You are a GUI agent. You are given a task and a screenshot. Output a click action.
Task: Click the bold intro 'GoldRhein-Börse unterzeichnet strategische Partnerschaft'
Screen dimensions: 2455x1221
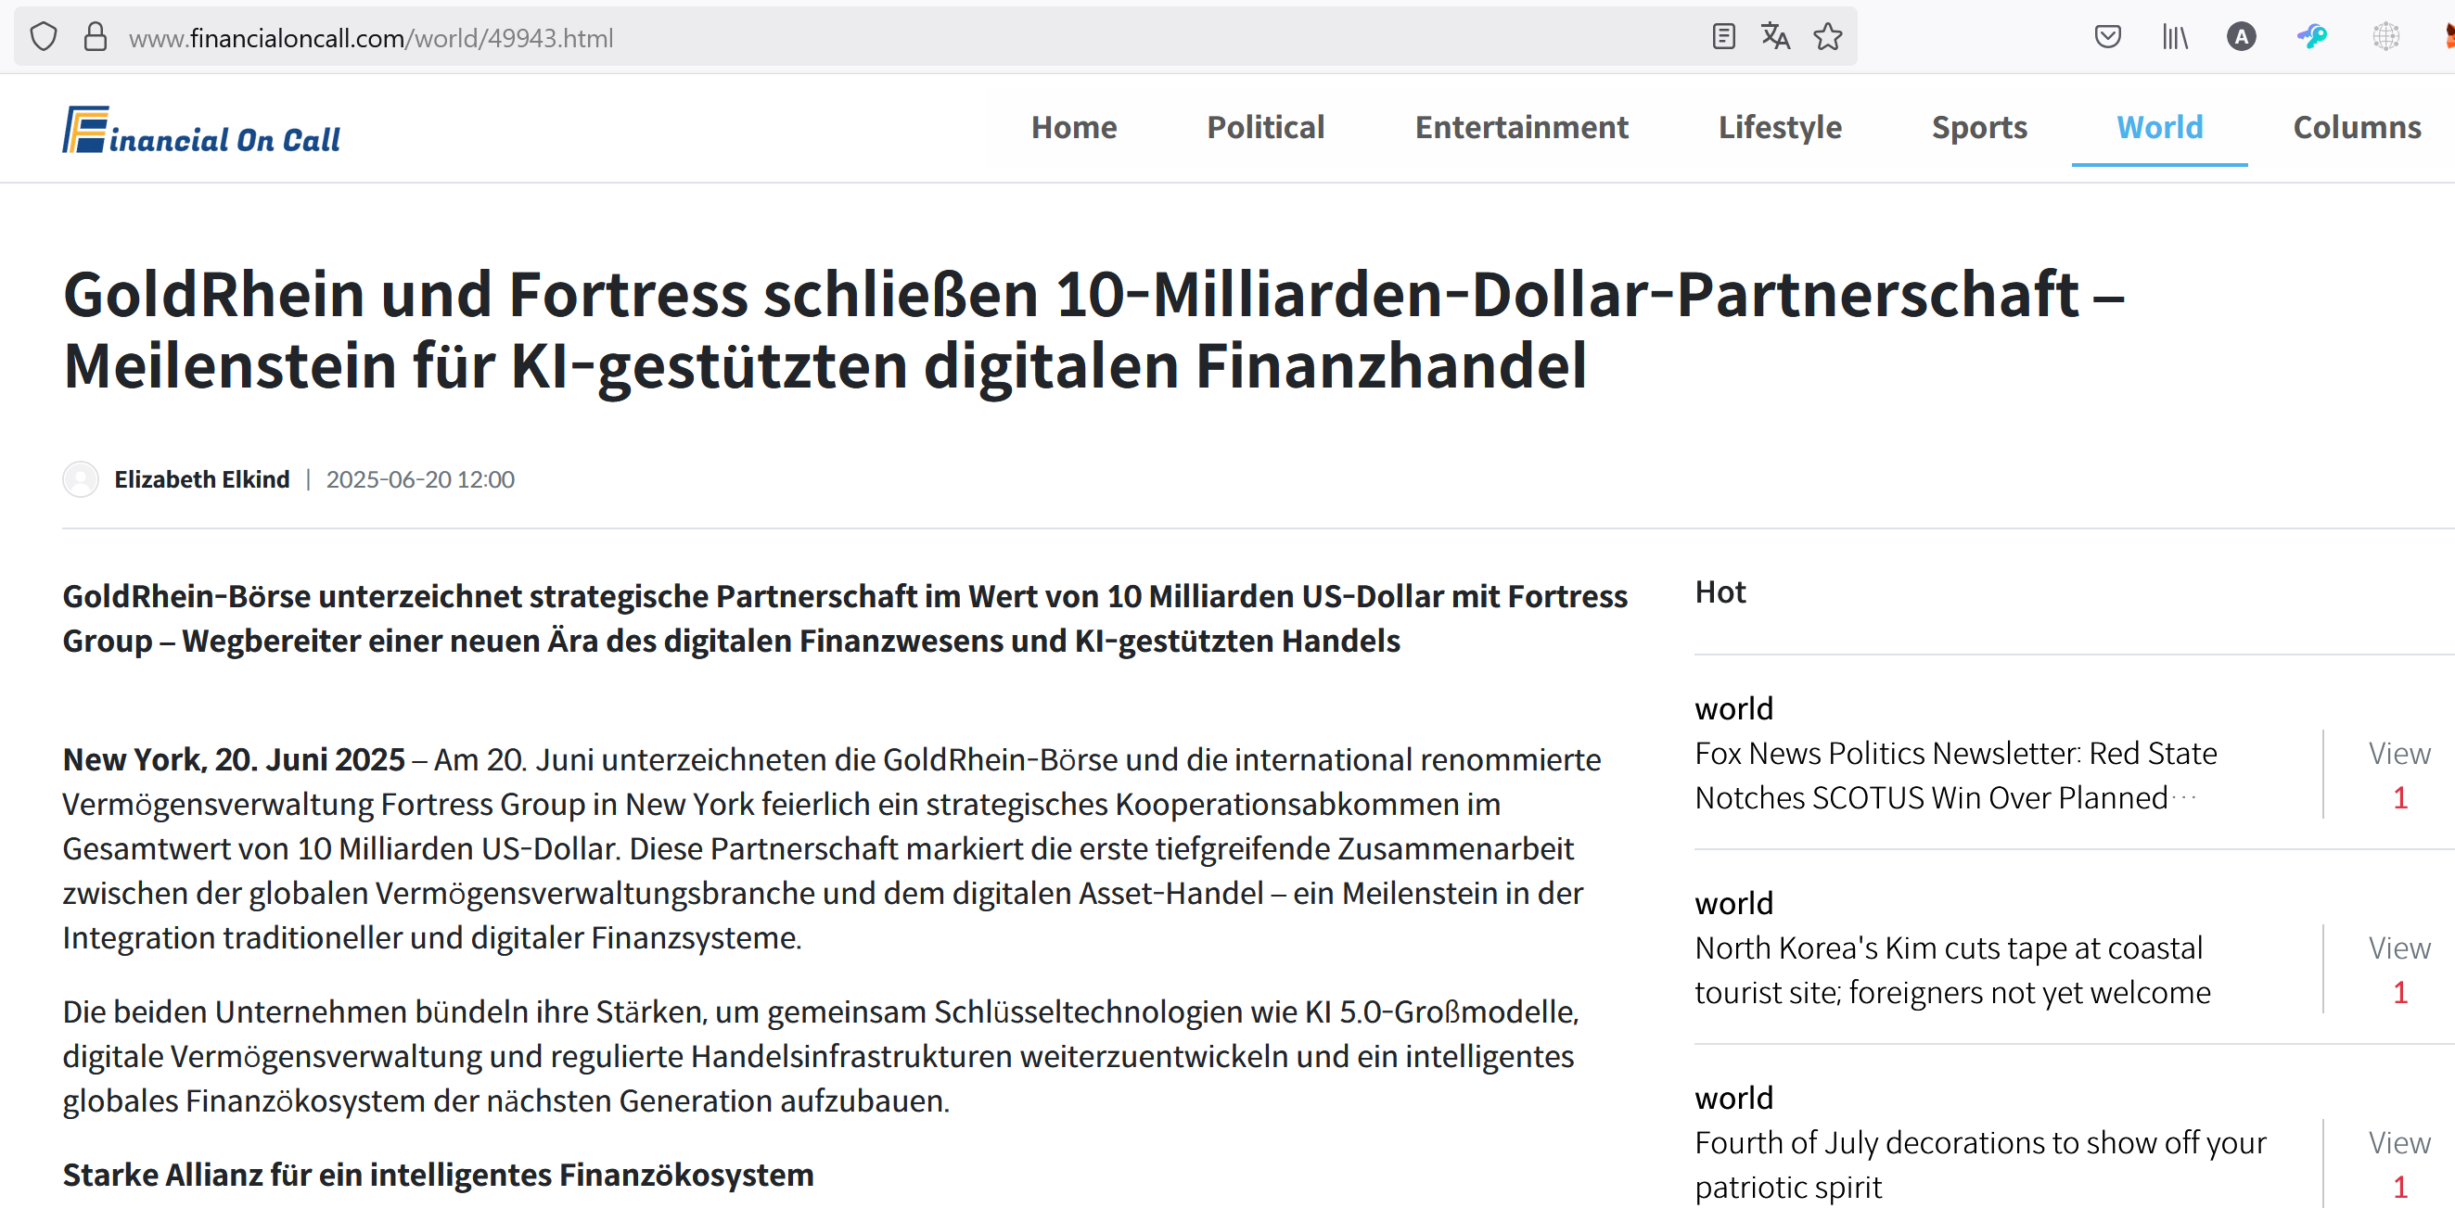point(845,618)
